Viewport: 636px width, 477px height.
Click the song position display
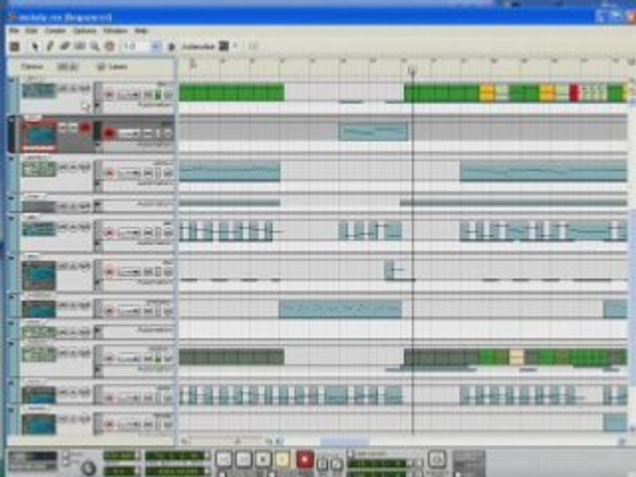click(x=175, y=456)
